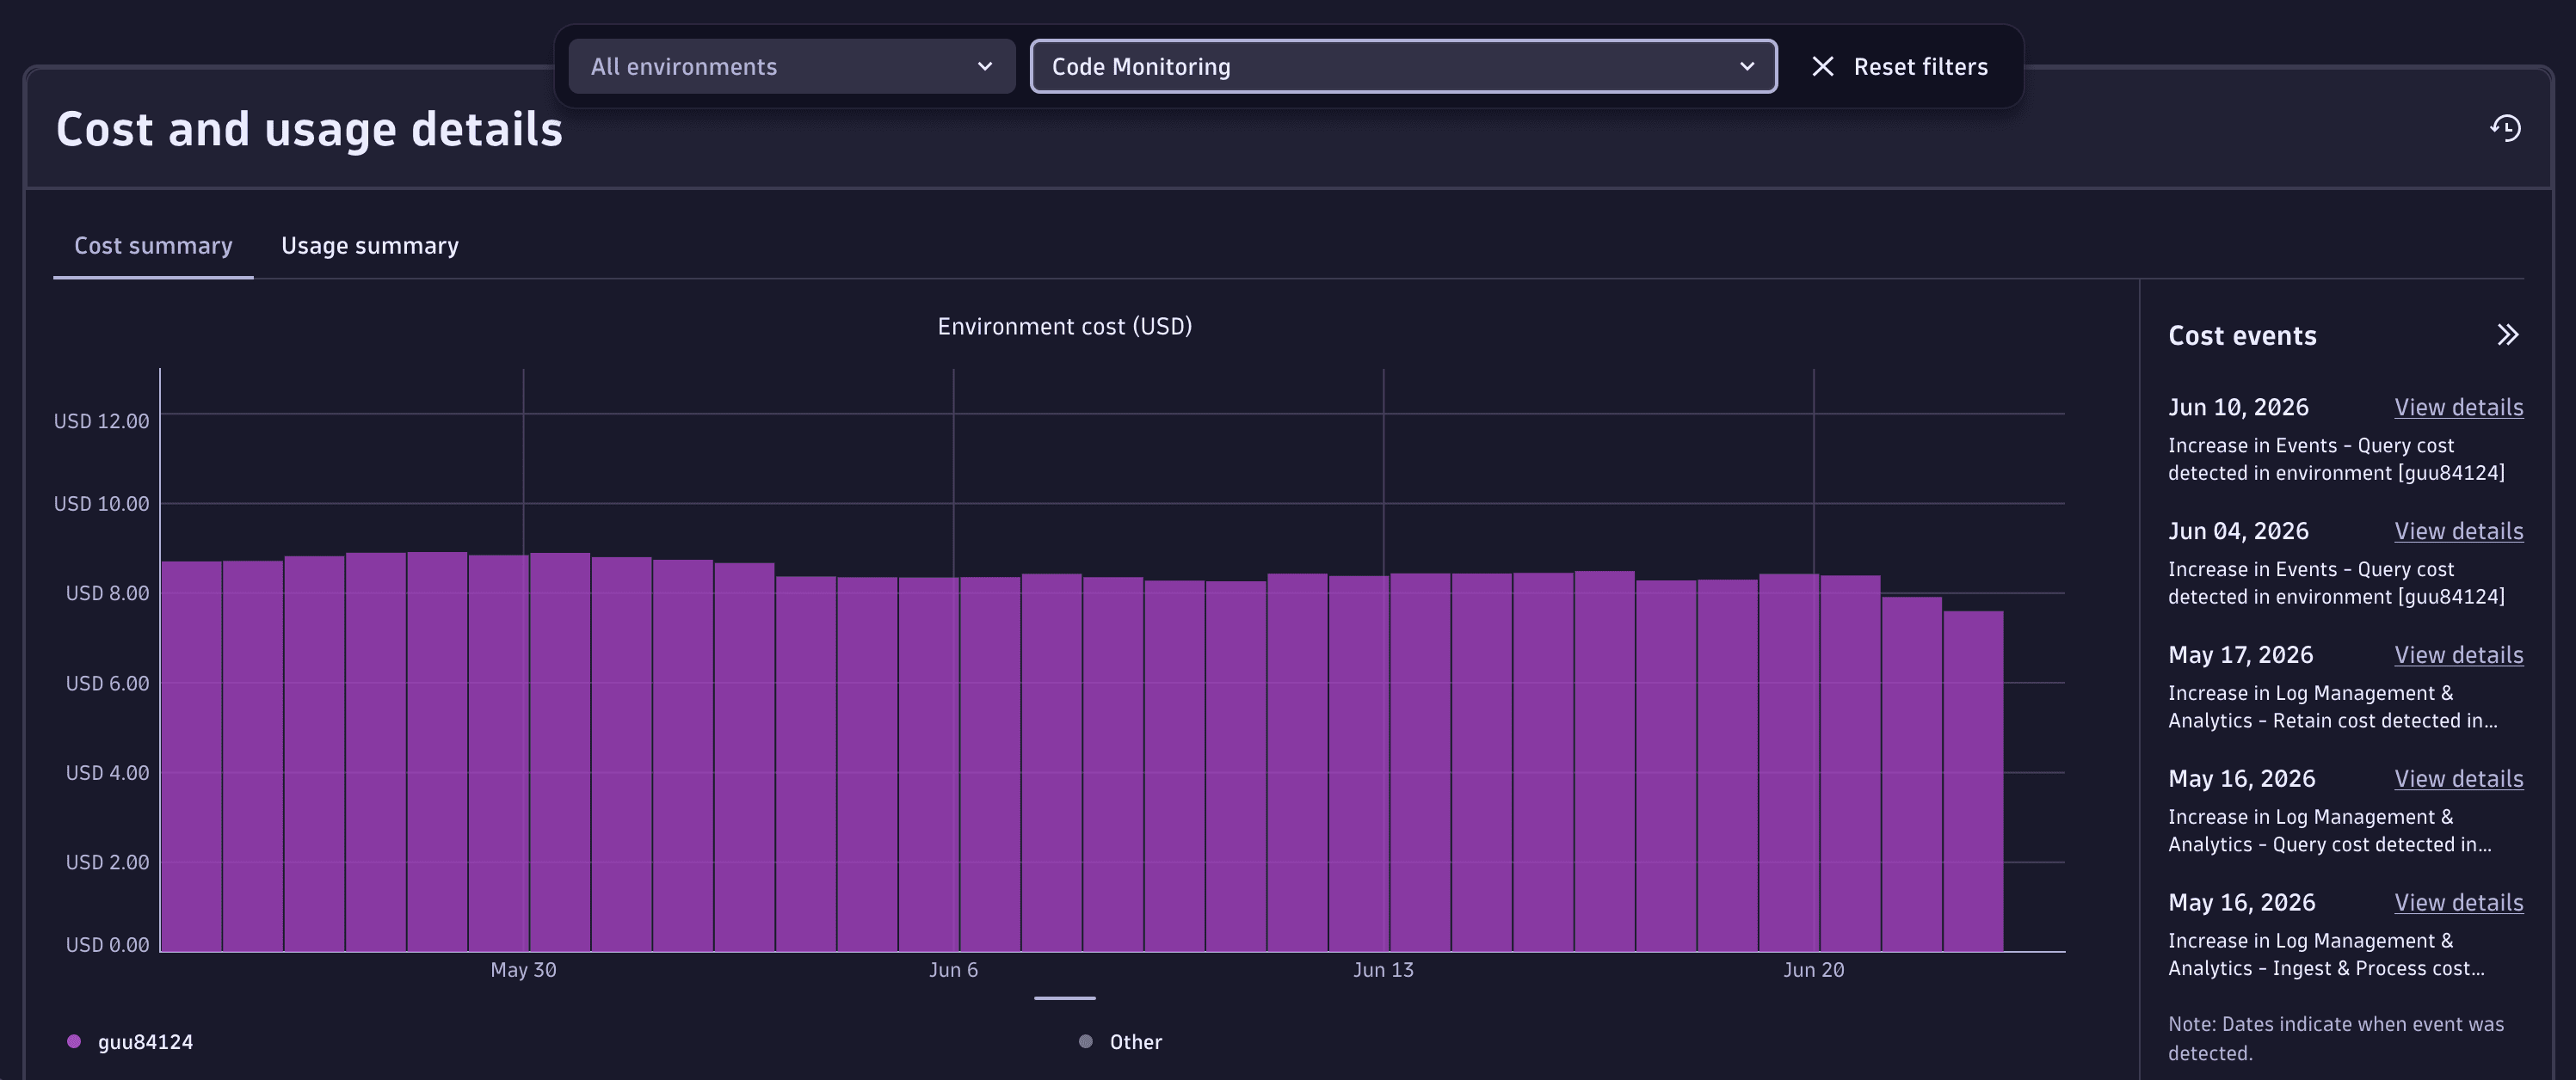
Task: Click the legend pagination indicator below chart
Action: (1064, 997)
